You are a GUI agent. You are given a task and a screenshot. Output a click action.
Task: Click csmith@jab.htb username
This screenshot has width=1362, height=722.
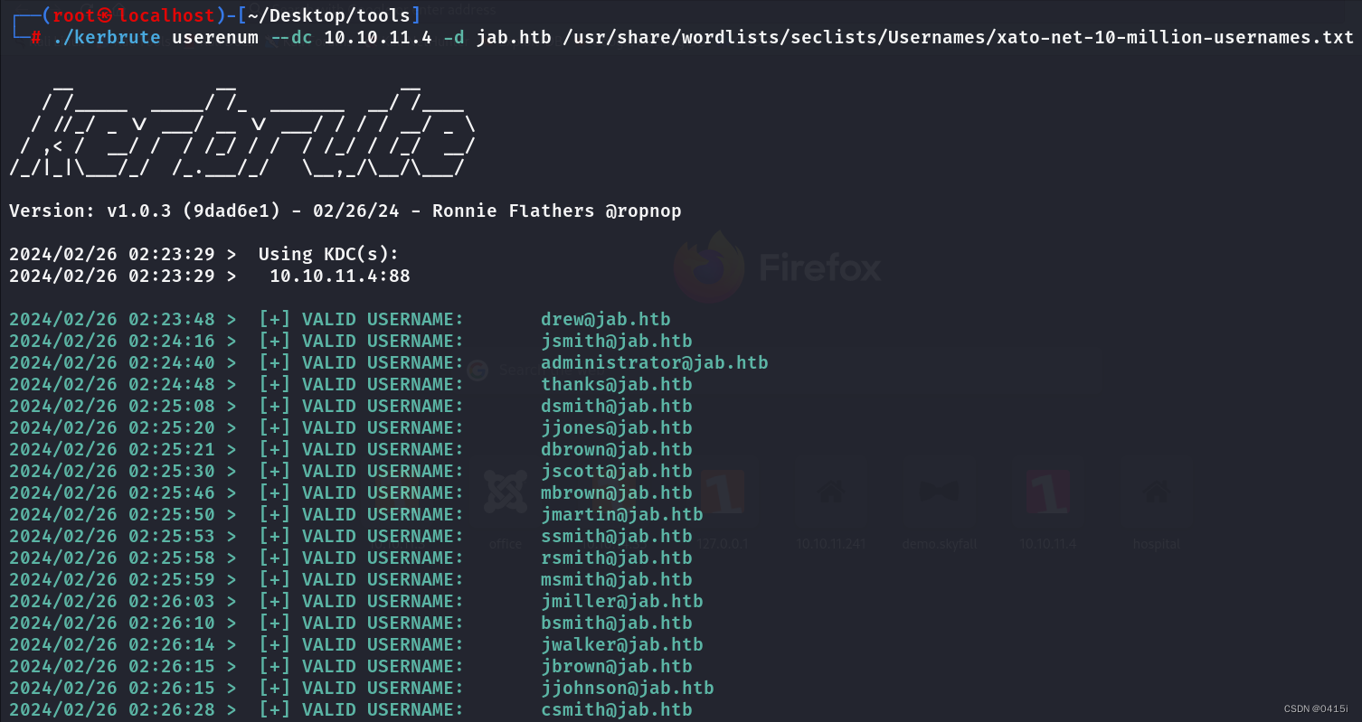[617, 710]
